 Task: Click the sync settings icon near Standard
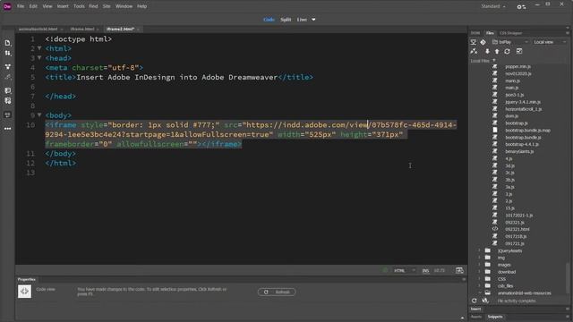click(521, 6)
